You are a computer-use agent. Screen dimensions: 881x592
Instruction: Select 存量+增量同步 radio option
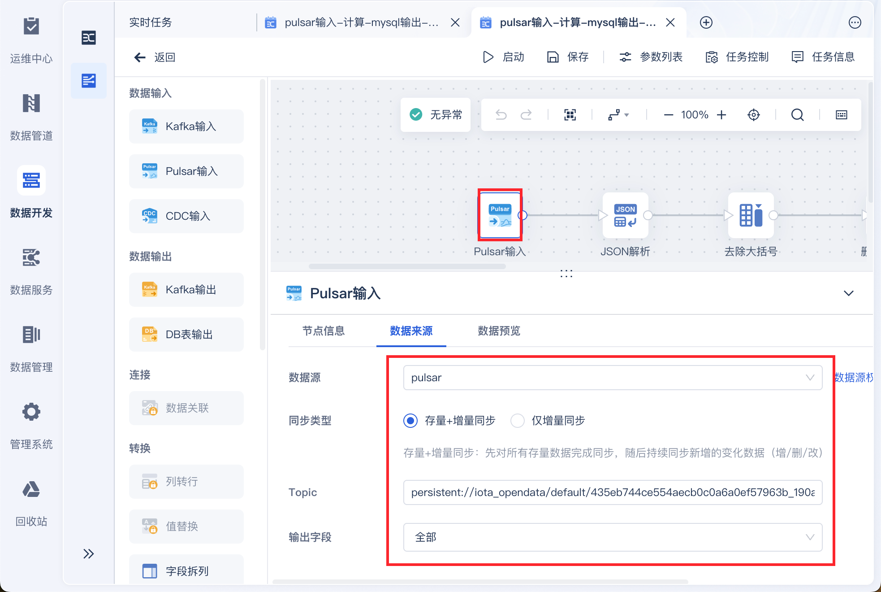pyautogui.click(x=410, y=421)
